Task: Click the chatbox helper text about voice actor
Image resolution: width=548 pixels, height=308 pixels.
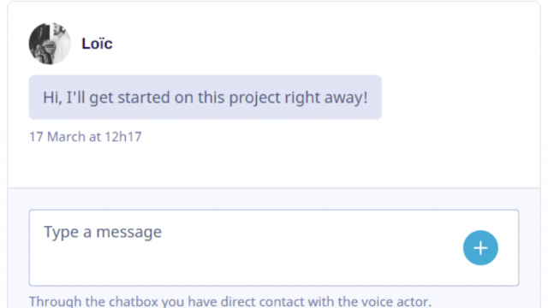Action: click(x=230, y=301)
